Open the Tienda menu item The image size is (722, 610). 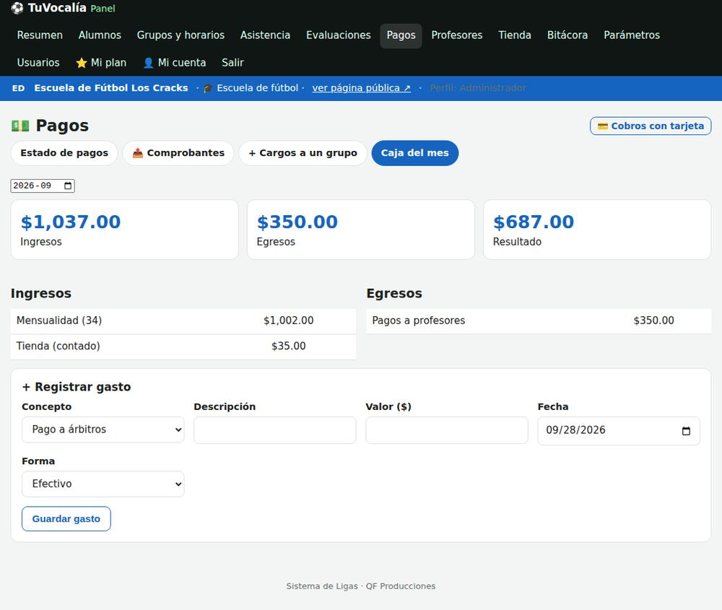[x=515, y=35]
